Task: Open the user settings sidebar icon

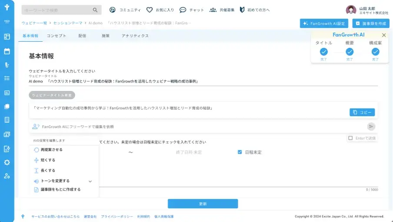Action: [x=7, y=176]
